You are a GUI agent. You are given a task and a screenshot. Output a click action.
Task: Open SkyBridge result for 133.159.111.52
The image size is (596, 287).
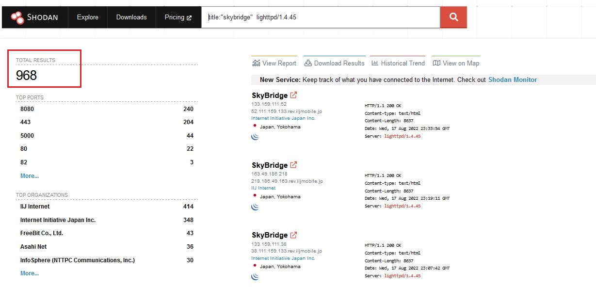click(270, 96)
